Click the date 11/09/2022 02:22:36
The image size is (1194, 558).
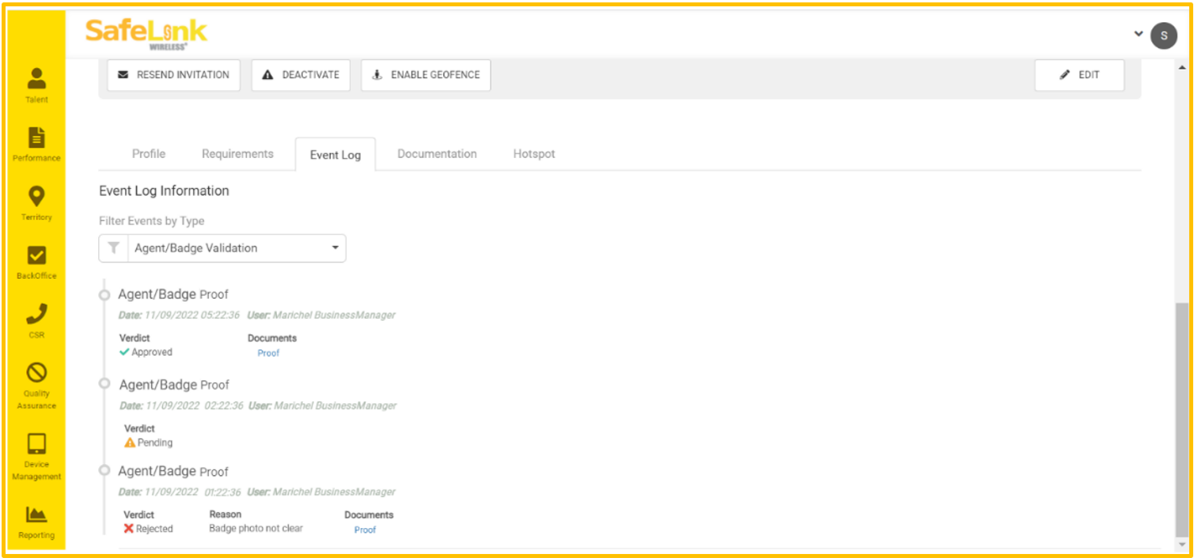(195, 405)
